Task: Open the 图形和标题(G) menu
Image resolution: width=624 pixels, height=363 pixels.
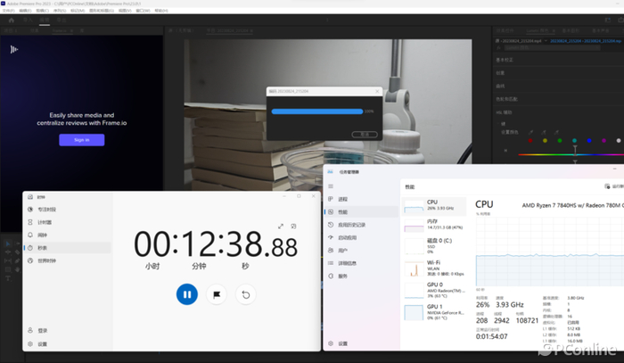Action: pyautogui.click(x=102, y=11)
